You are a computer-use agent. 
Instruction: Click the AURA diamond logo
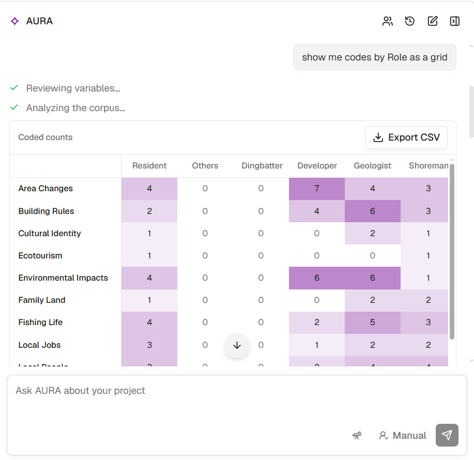(x=14, y=21)
